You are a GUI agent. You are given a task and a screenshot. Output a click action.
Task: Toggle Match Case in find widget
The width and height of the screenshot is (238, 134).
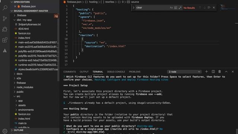tap(171, 7)
